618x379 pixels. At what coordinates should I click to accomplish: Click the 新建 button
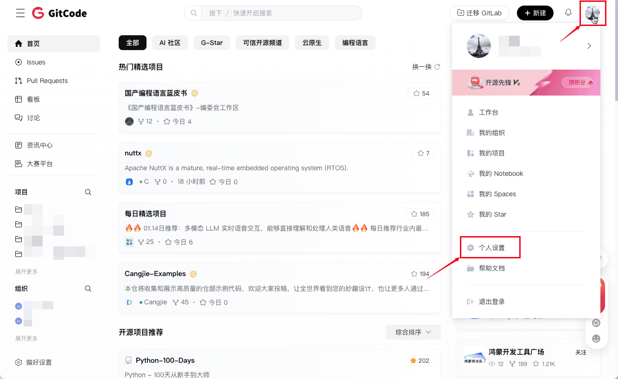tap(535, 13)
